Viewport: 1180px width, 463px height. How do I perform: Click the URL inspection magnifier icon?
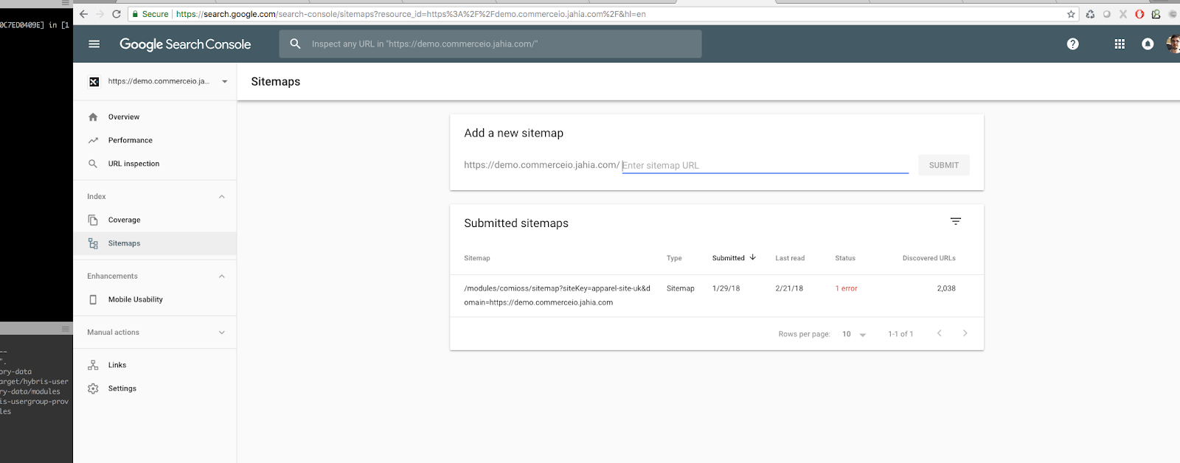click(93, 164)
